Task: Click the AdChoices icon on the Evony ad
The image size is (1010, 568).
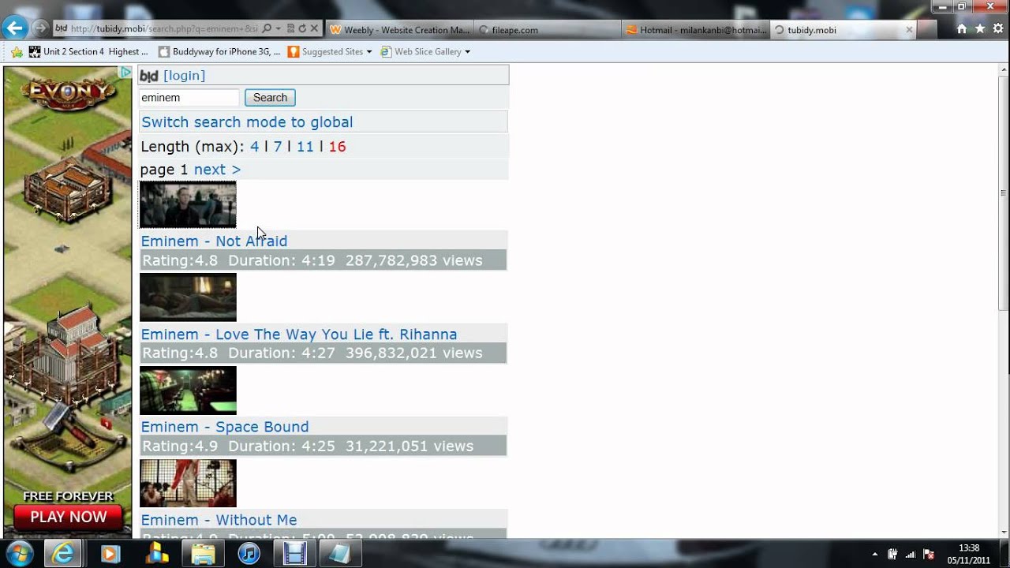Action: coord(125,73)
